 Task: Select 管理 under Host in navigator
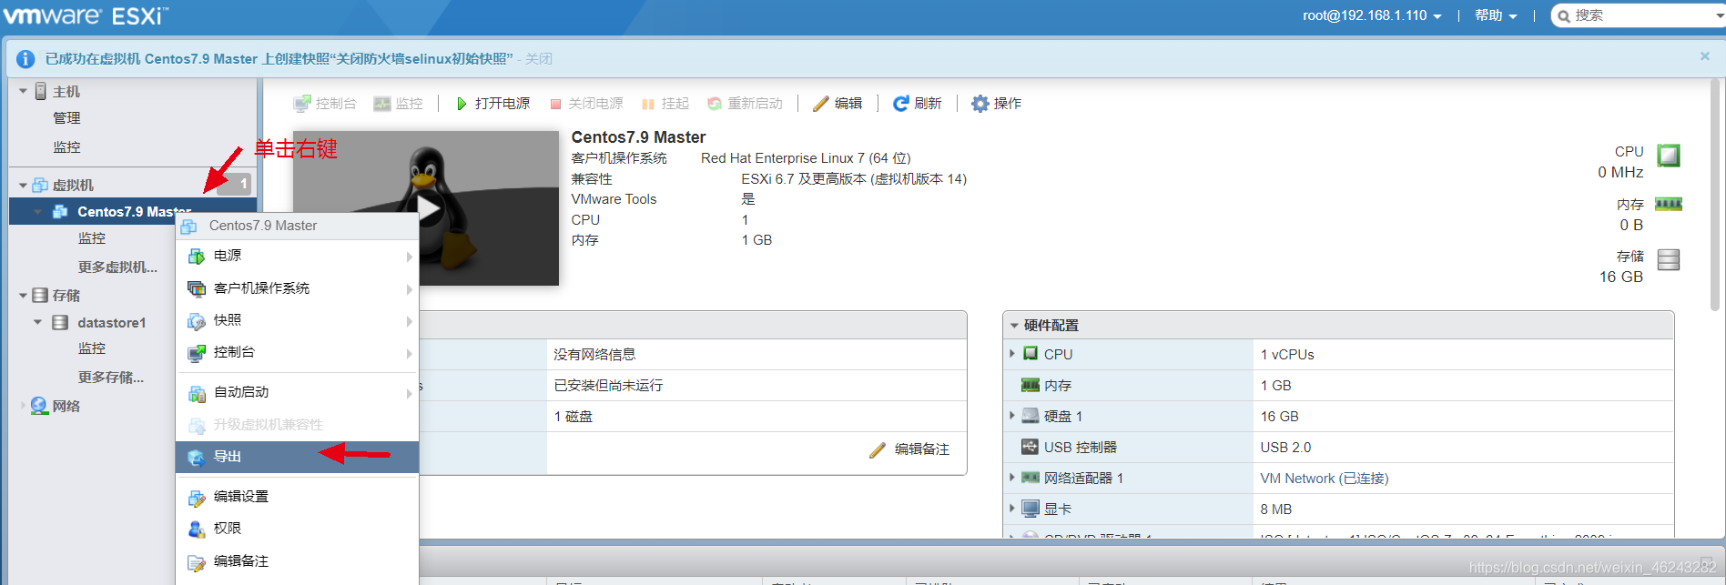[66, 118]
